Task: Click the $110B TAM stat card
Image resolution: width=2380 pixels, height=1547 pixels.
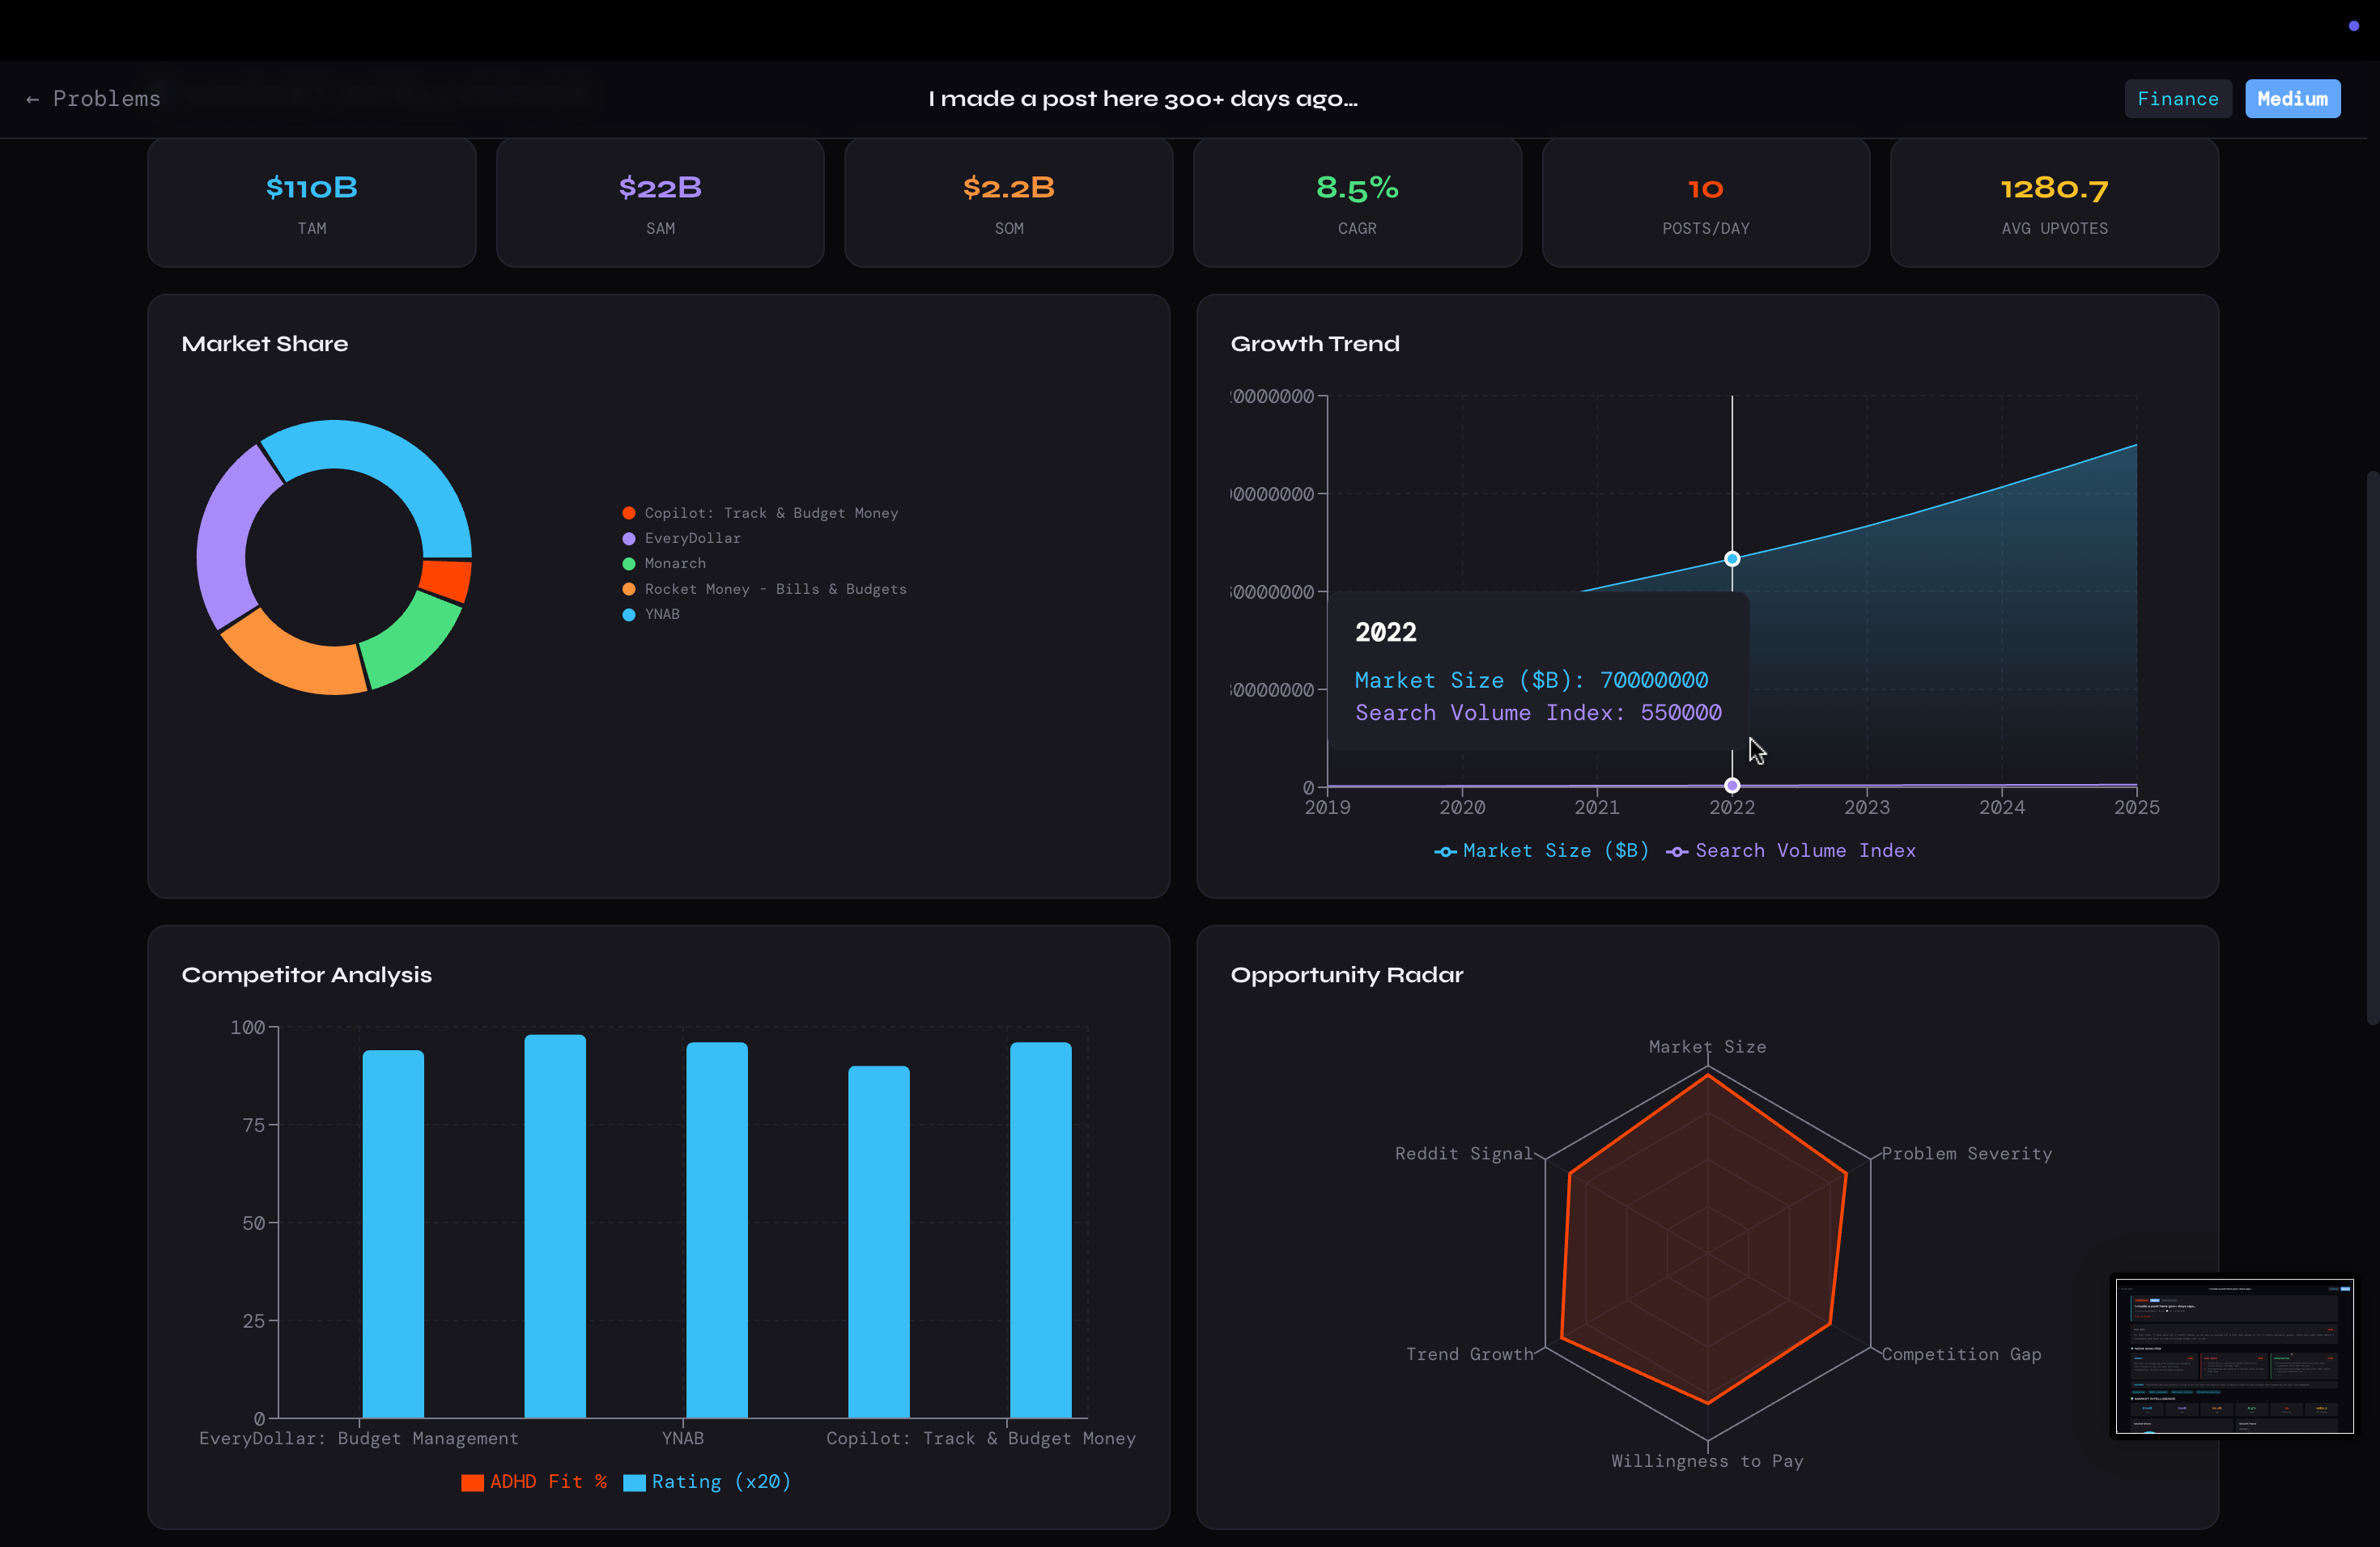Action: [x=311, y=203]
